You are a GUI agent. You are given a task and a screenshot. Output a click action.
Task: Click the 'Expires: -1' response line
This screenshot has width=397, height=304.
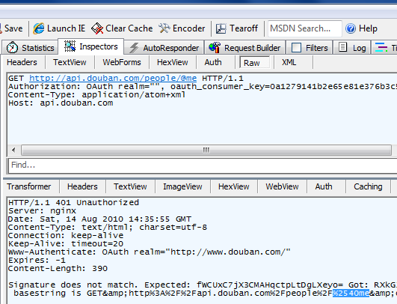click(x=37, y=260)
